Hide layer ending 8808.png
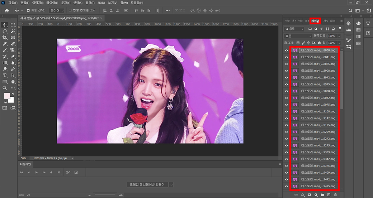The width and height of the screenshot is (373, 198). pos(287,50)
